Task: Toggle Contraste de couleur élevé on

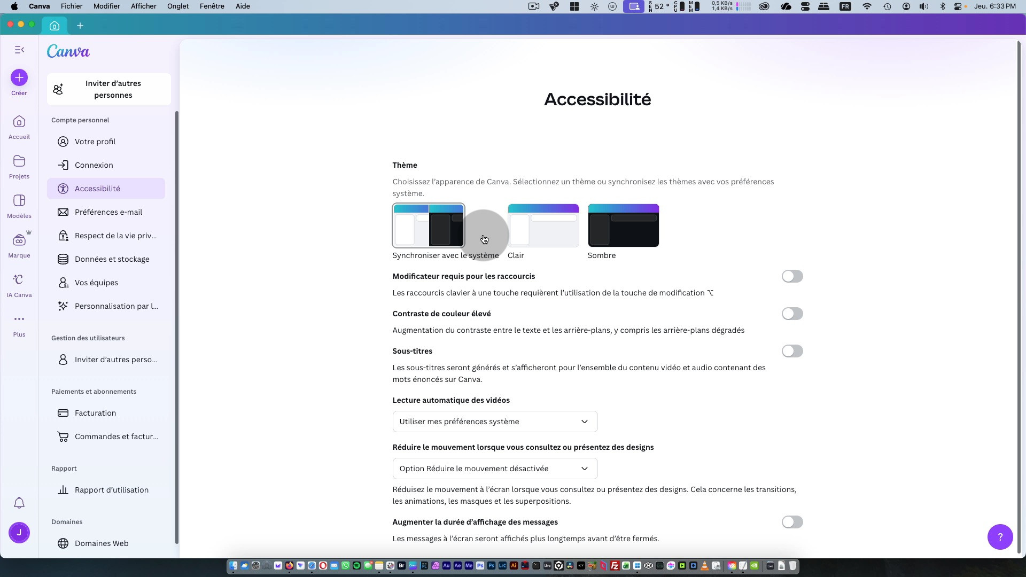Action: pos(792,314)
